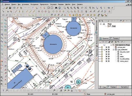Click the Open folder icon
Screen dimensions: 132x96
click(x=7, y=8)
